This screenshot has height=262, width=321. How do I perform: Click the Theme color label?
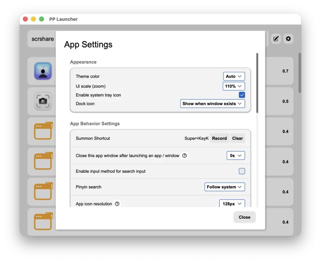point(88,76)
